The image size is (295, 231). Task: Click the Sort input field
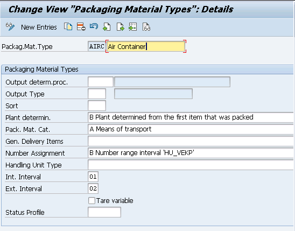[x=97, y=106]
